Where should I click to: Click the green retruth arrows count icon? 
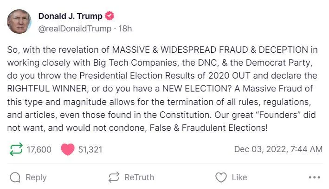click(16, 149)
